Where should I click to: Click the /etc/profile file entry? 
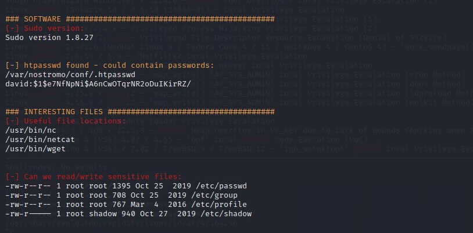tap(126, 205)
